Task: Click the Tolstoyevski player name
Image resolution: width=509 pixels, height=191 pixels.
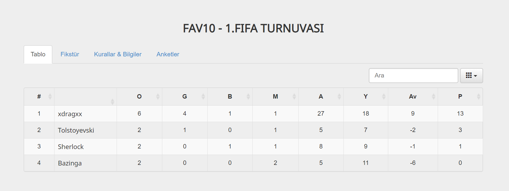Action: (x=76, y=130)
